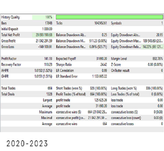This screenshot has width=164, height=151.
Task: Click the Profit Factor value 141.13
Action: 48,59
